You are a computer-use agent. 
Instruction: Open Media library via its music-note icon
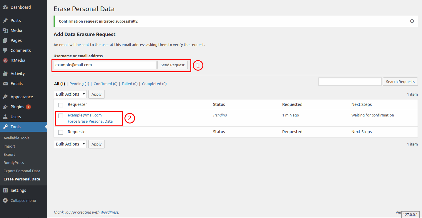5,30
